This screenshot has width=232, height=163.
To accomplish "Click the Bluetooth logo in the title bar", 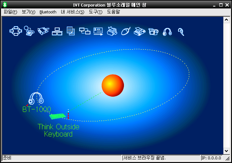I will pyautogui.click(x=5, y=5).
